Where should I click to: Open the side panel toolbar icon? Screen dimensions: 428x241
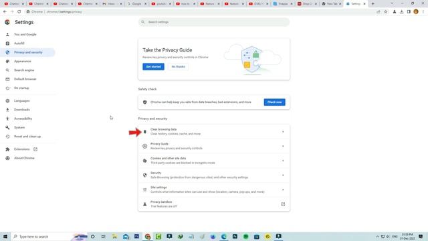[409, 12]
